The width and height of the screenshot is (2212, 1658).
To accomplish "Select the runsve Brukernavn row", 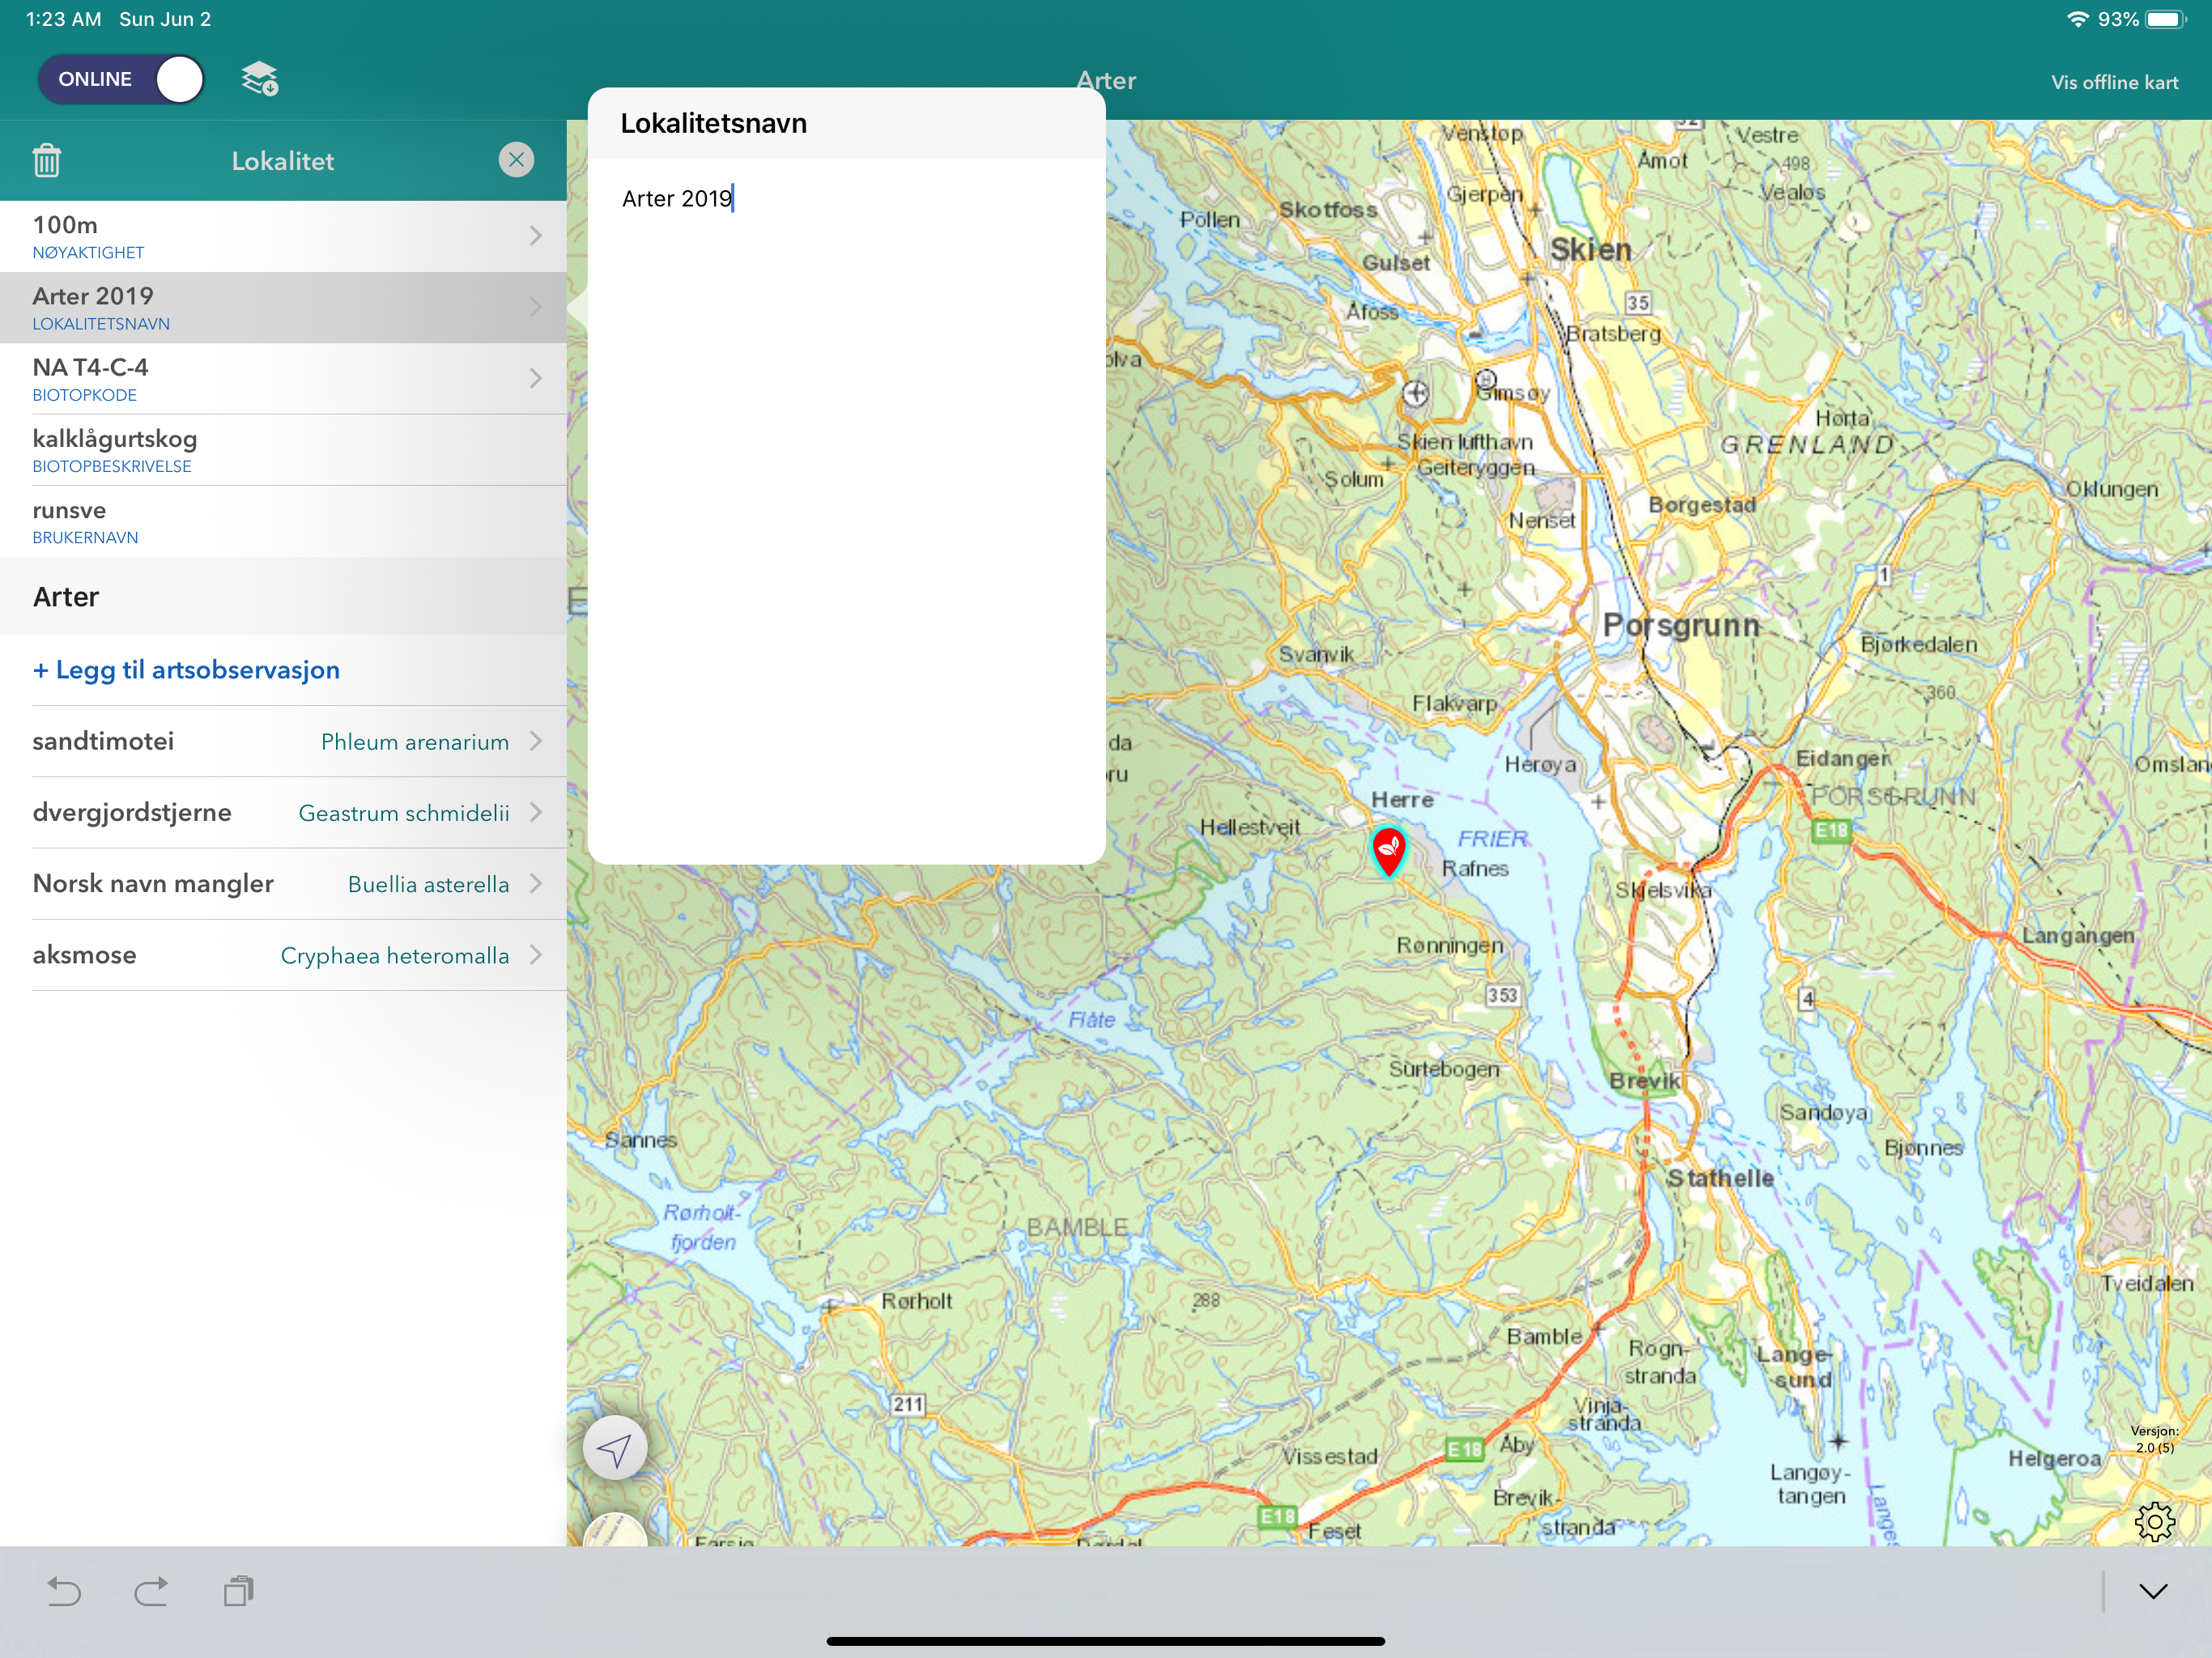I will (x=283, y=521).
